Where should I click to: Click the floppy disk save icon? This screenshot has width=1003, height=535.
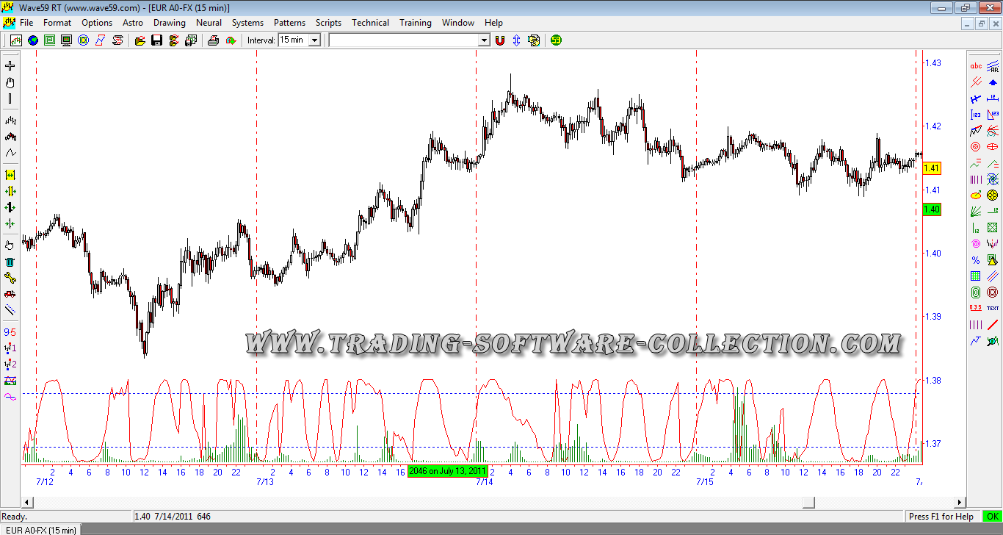(156, 40)
